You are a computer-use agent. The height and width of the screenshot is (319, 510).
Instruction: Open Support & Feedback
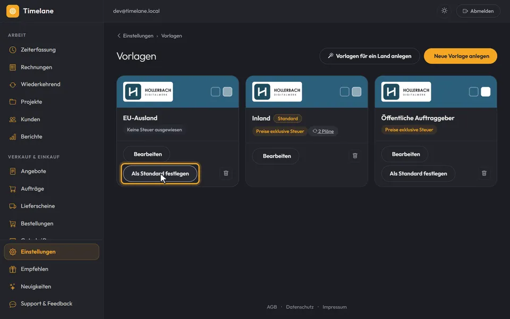pos(52,304)
